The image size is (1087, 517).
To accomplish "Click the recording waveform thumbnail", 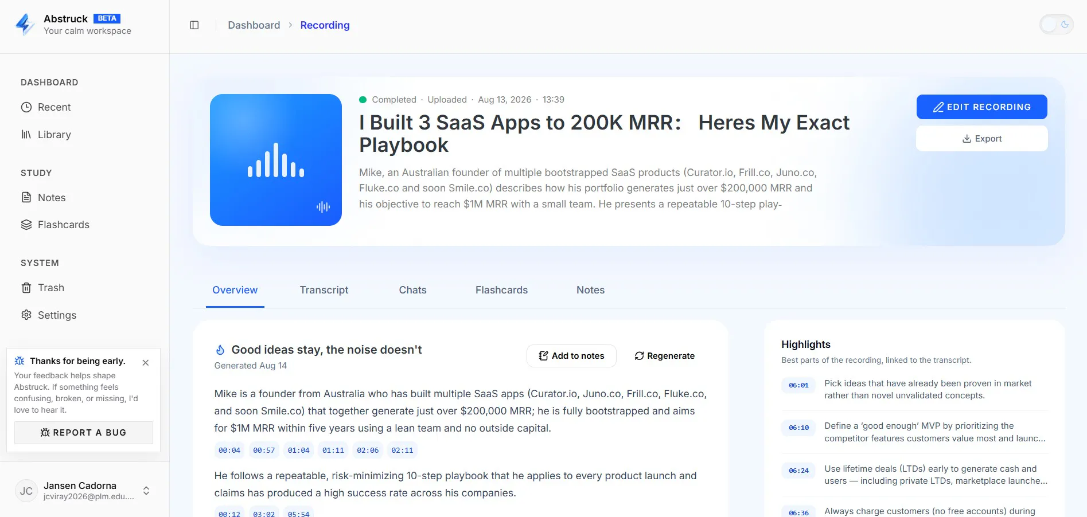I will 276,160.
